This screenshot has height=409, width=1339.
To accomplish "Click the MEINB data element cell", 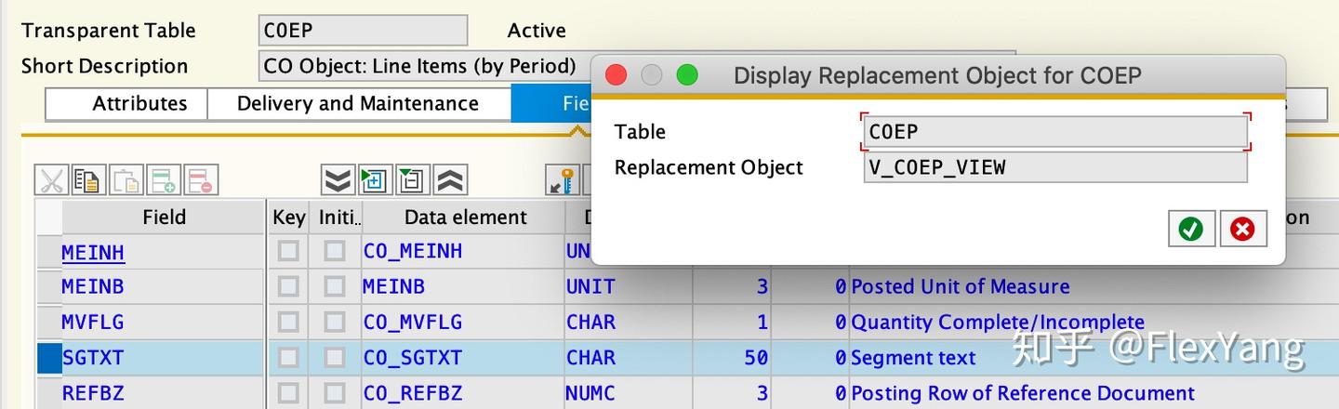I will [x=462, y=287].
